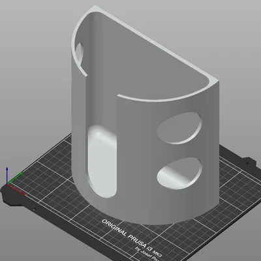The width and height of the screenshot is (261, 261).
Task: Click the notch on the bed's right corner
Action: point(249,162)
